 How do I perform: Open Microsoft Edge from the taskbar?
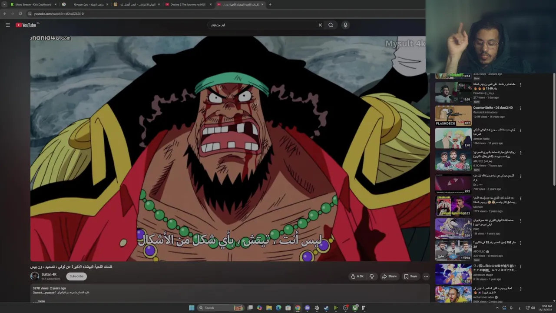pos(278,308)
